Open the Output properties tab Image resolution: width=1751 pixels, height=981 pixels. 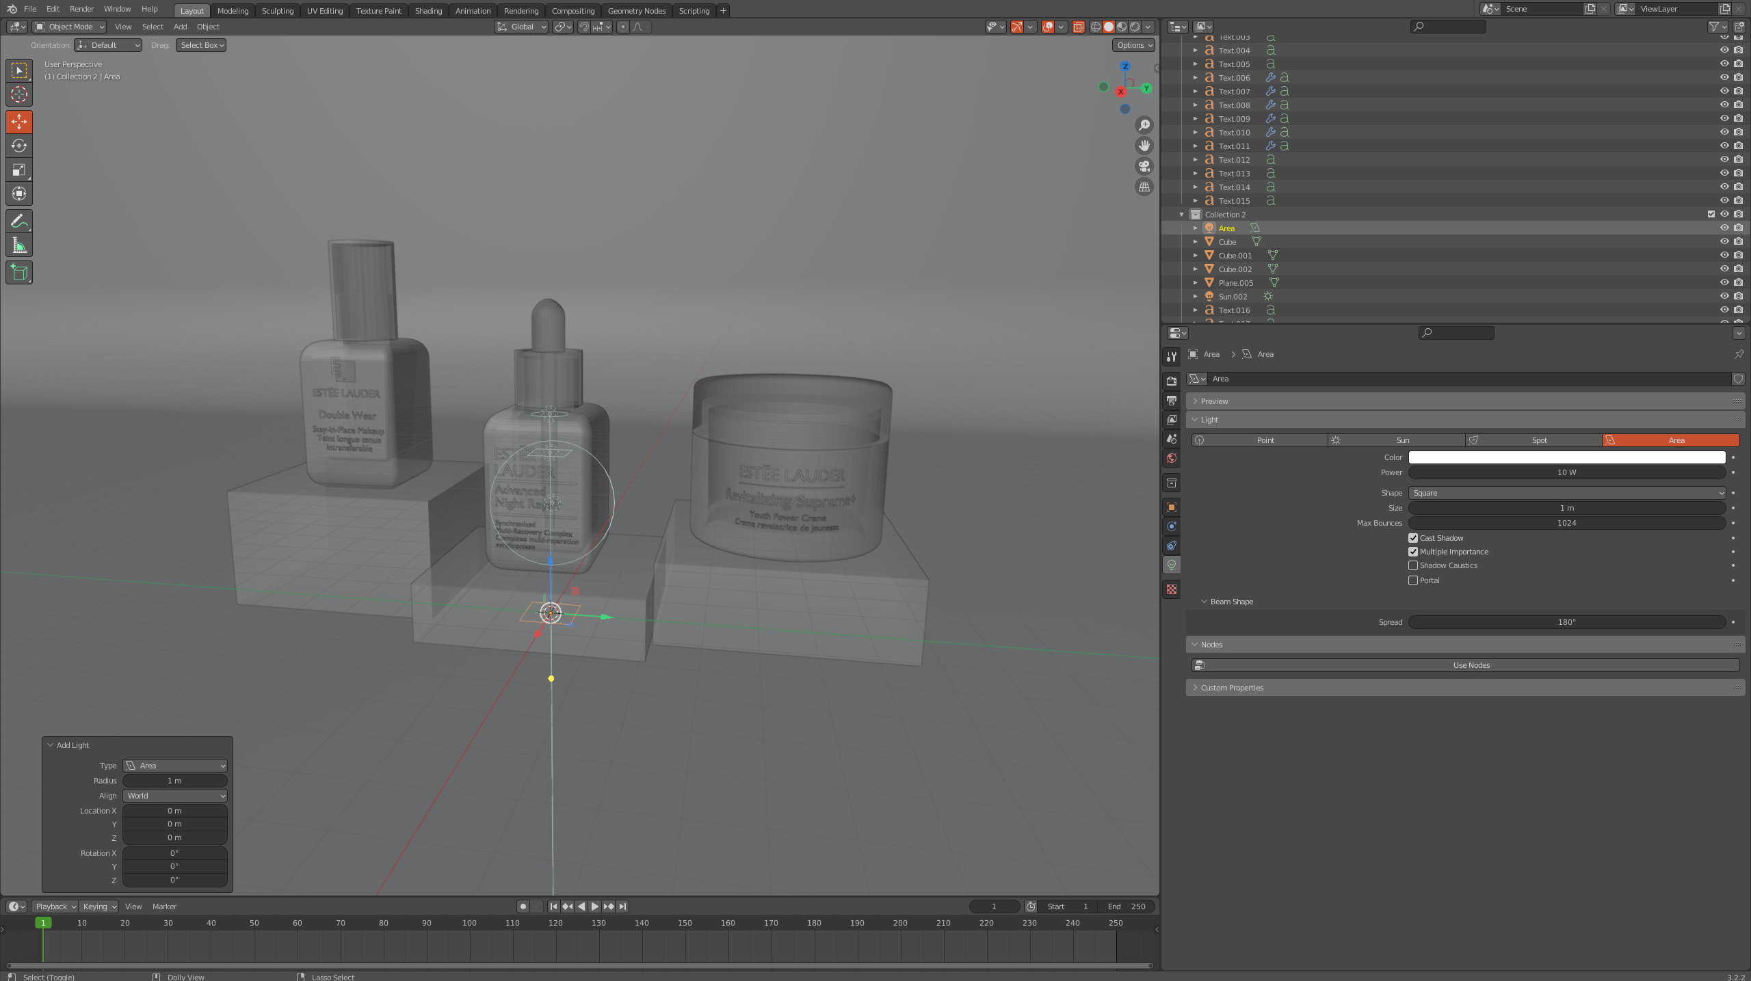(1172, 400)
